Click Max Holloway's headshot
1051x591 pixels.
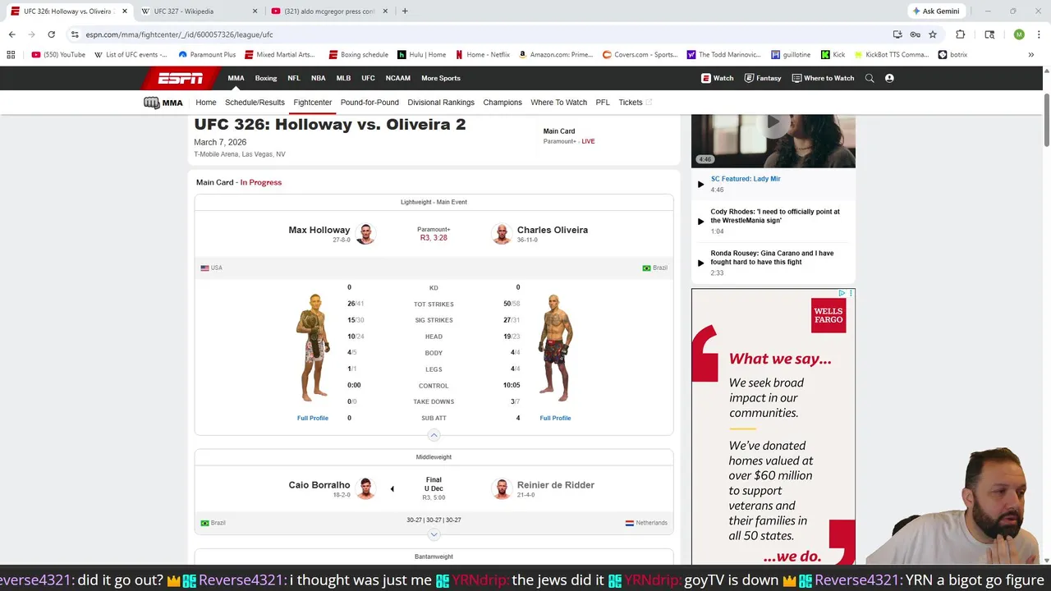click(365, 234)
